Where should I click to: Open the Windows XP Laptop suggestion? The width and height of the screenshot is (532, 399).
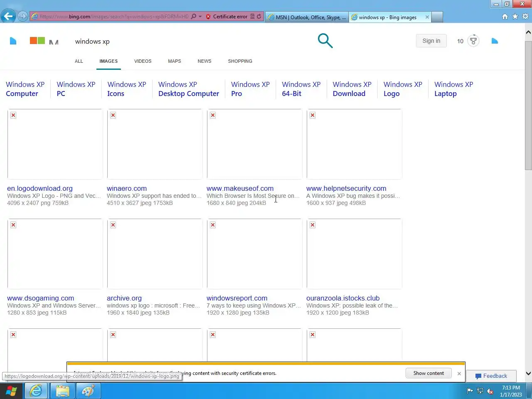tap(454, 89)
